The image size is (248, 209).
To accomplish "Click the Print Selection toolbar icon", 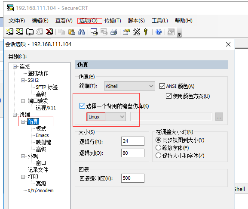I will 104,32.
